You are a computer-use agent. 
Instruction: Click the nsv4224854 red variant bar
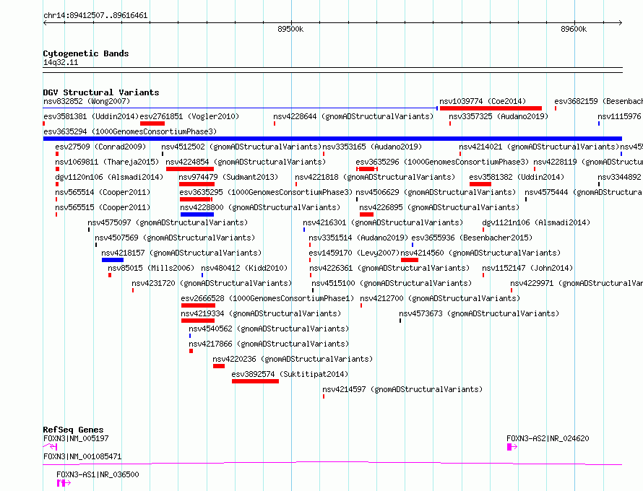coord(190,169)
